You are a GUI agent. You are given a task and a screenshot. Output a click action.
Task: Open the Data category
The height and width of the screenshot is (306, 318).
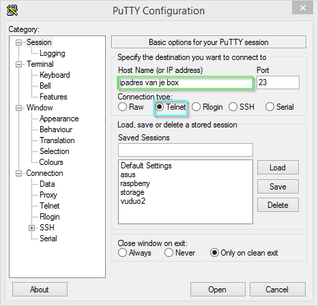pos(47,184)
